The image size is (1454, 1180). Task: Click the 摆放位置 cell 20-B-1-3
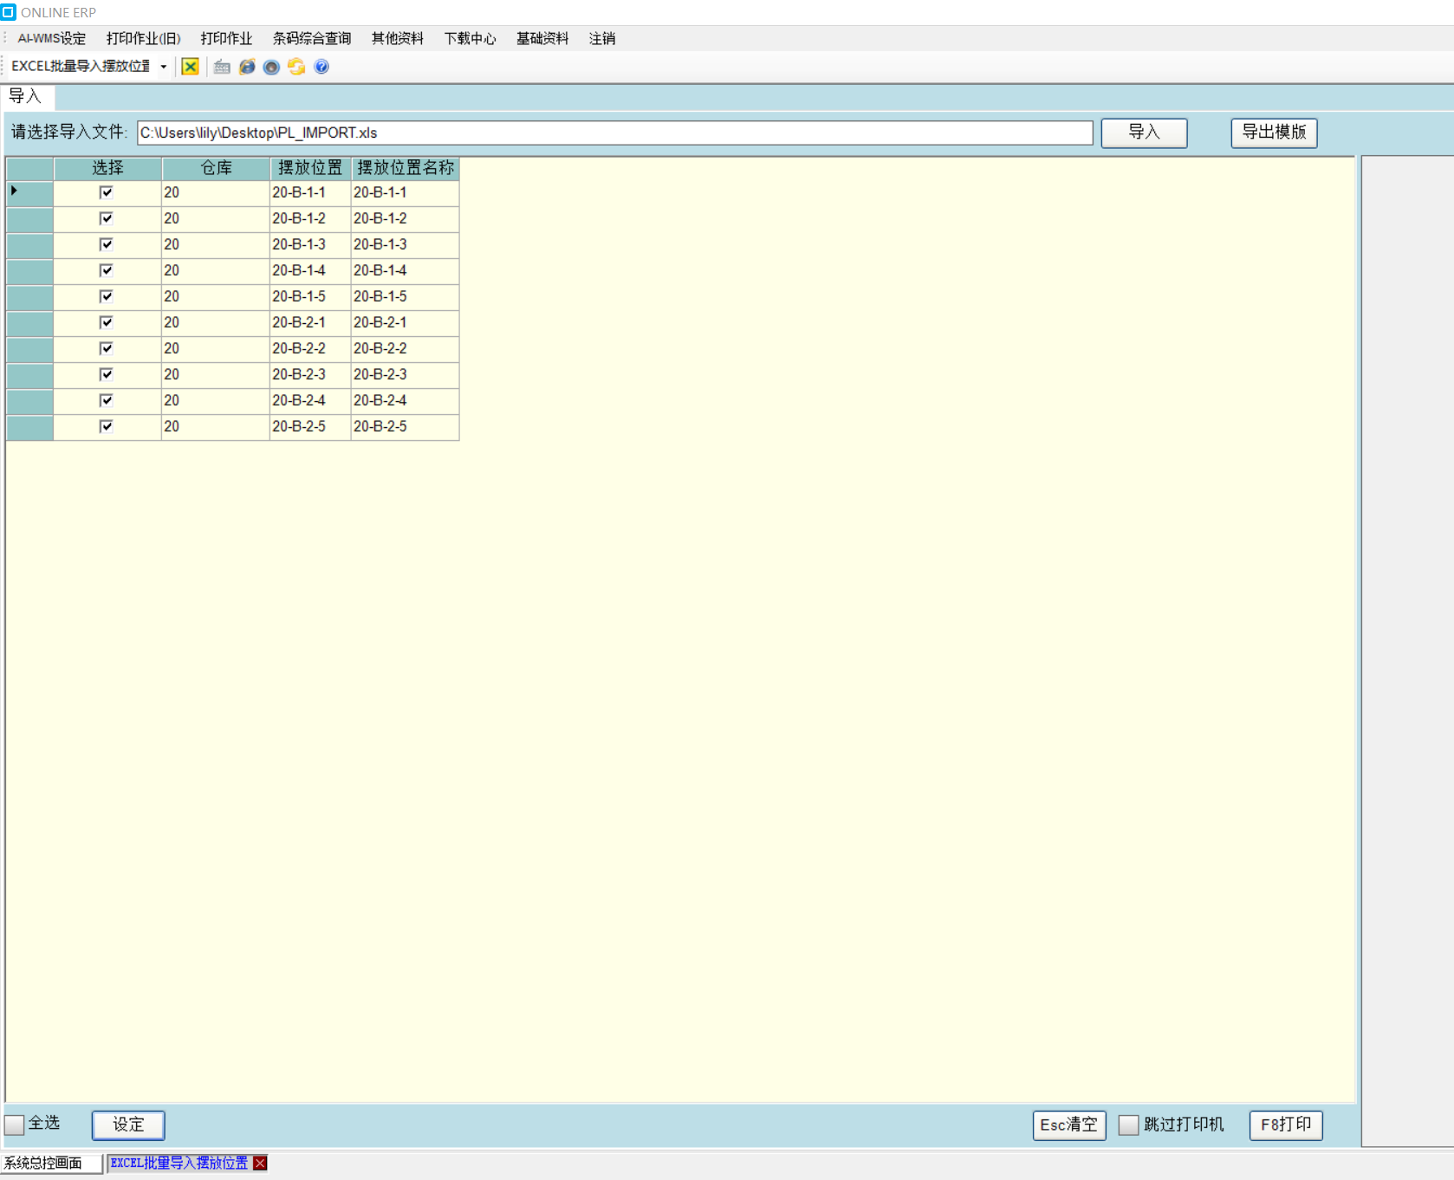[x=310, y=244]
